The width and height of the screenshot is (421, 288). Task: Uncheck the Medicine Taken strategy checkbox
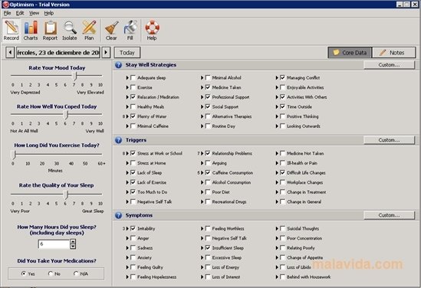click(x=208, y=87)
